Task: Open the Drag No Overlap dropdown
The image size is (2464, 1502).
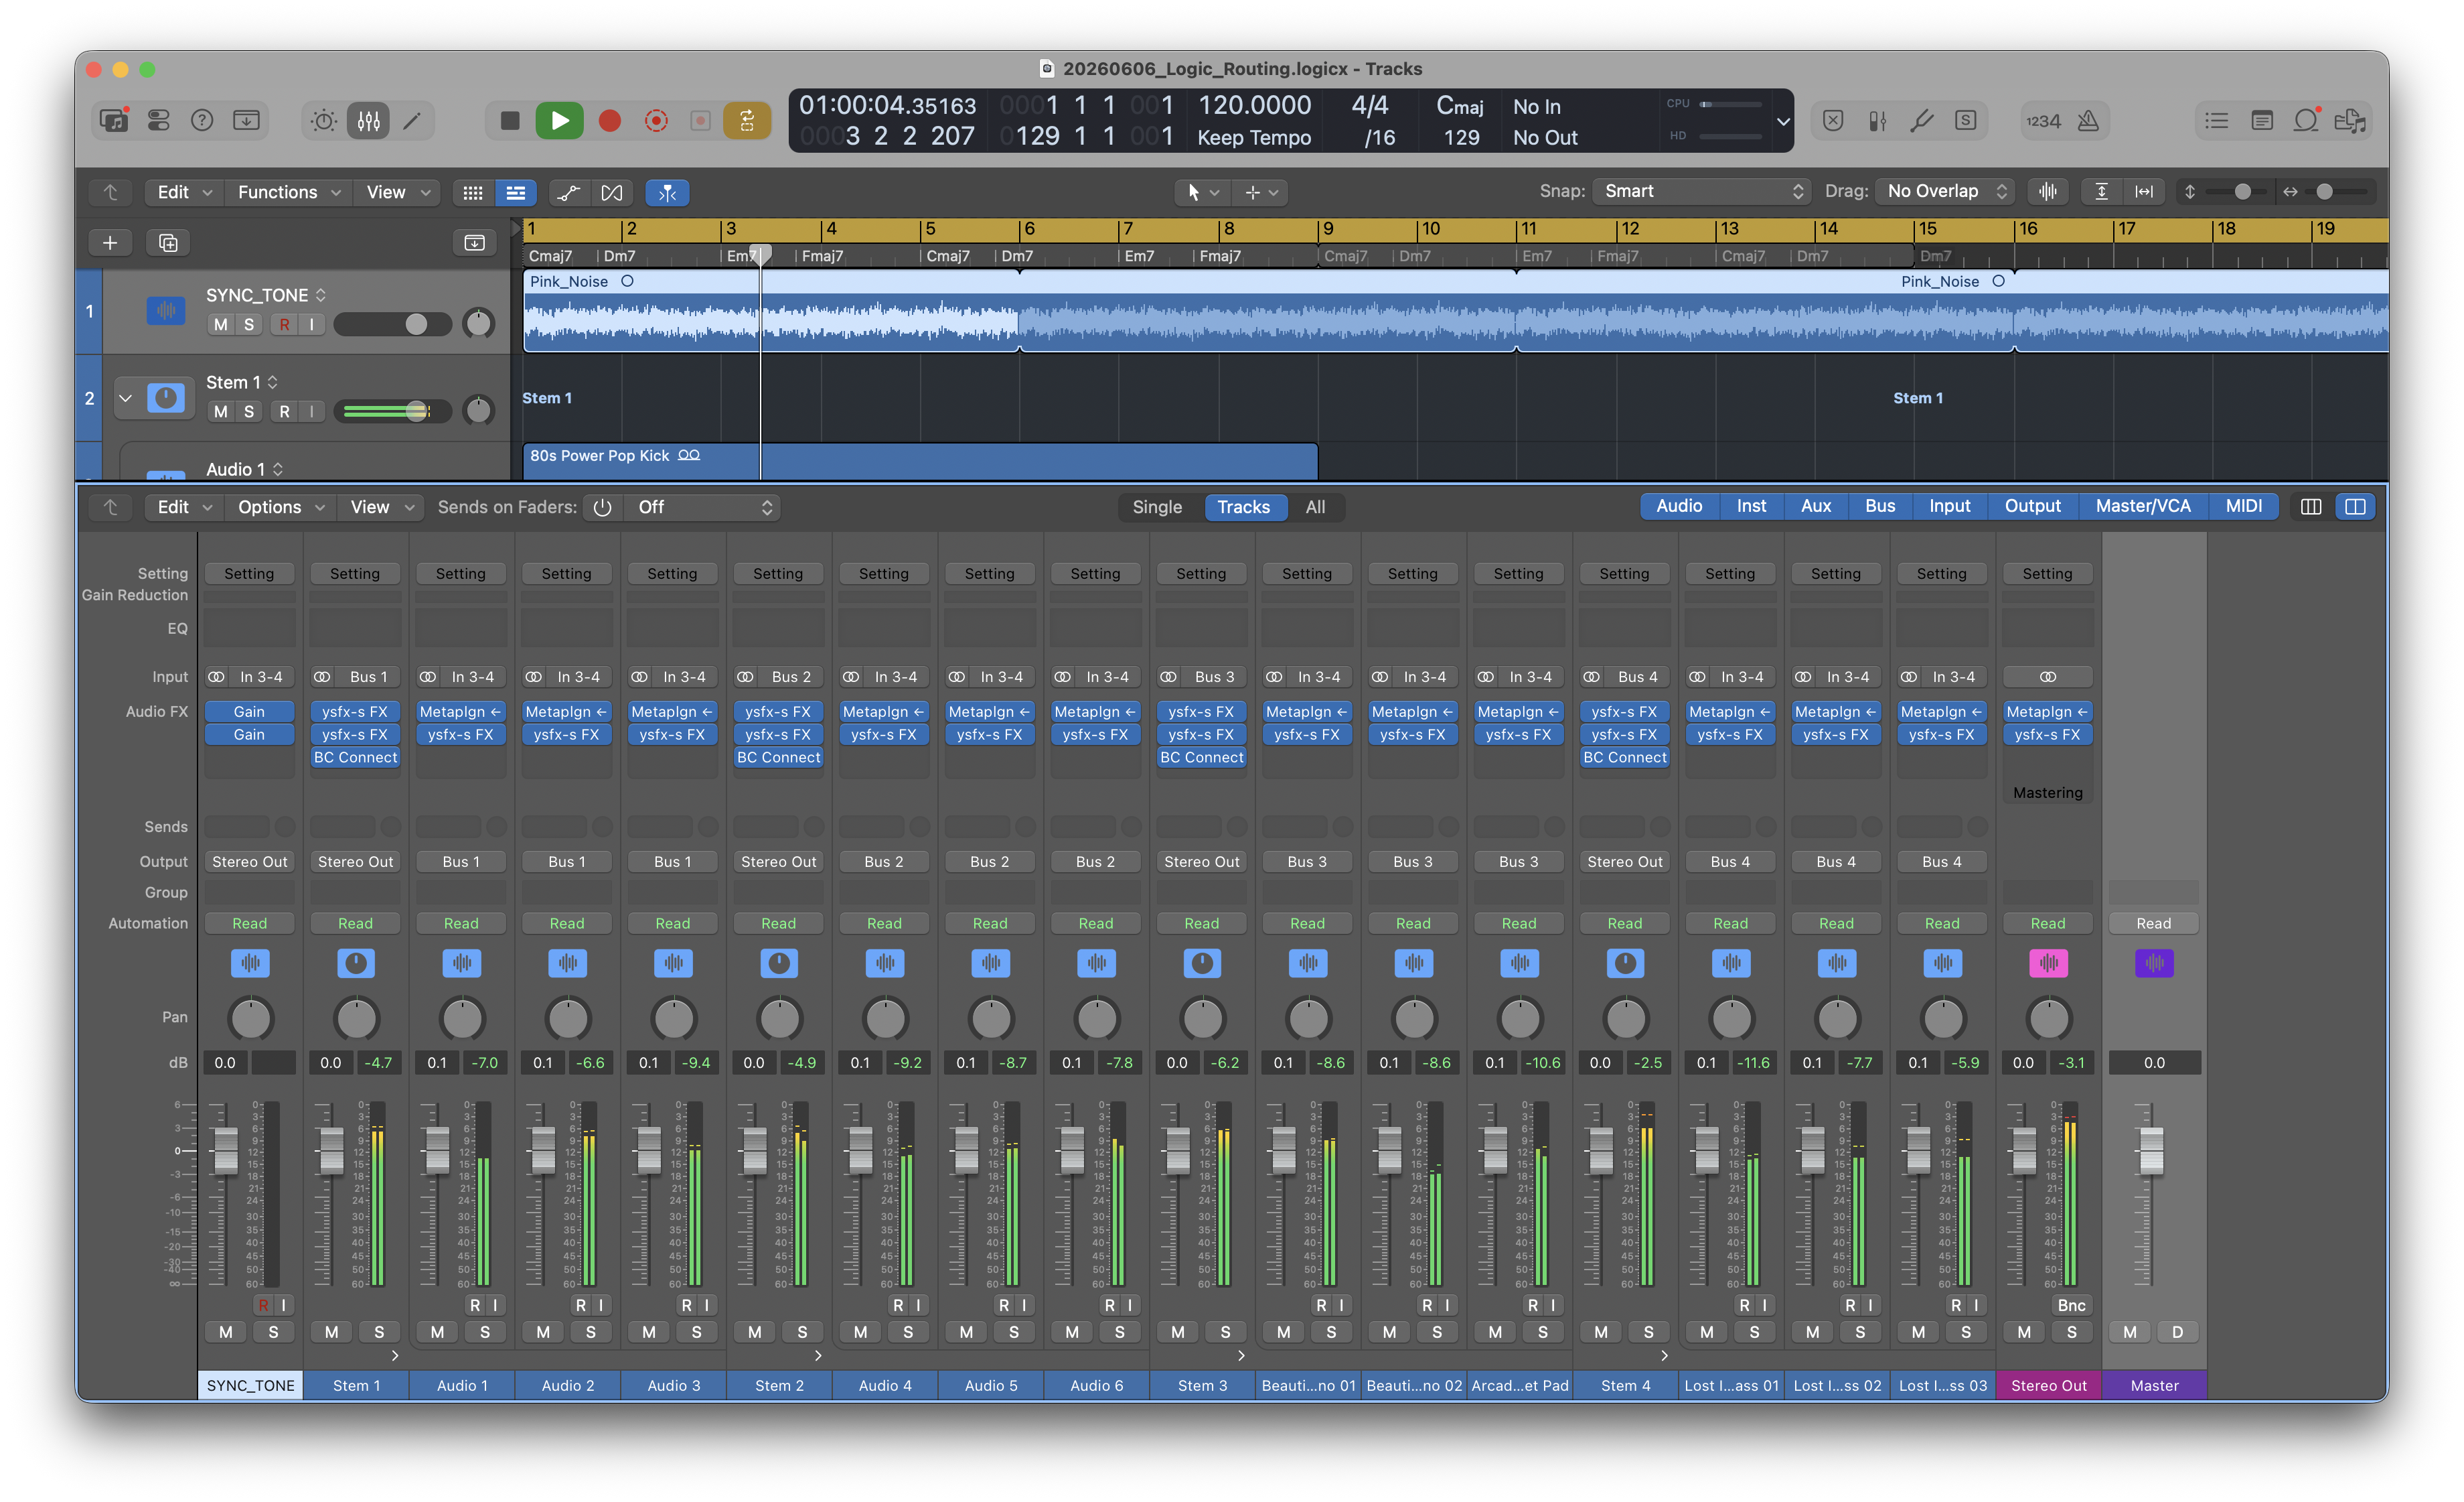Action: pyautogui.click(x=1945, y=191)
